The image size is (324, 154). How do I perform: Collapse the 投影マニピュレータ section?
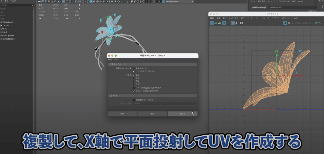[x=153, y=64]
